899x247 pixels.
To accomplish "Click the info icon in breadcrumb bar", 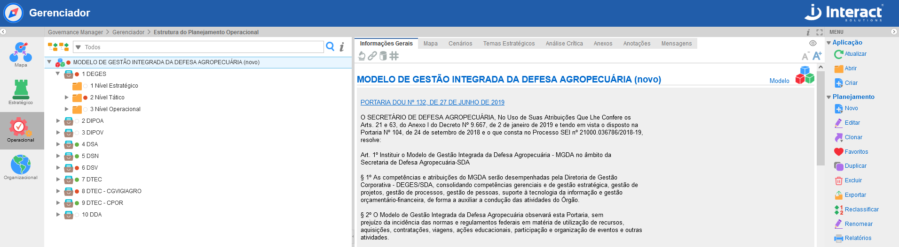I will click(808, 32).
